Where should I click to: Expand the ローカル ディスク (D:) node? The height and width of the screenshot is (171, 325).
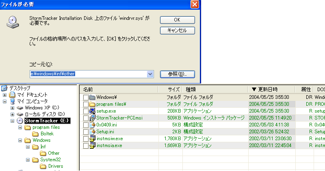click(x=12, y=114)
